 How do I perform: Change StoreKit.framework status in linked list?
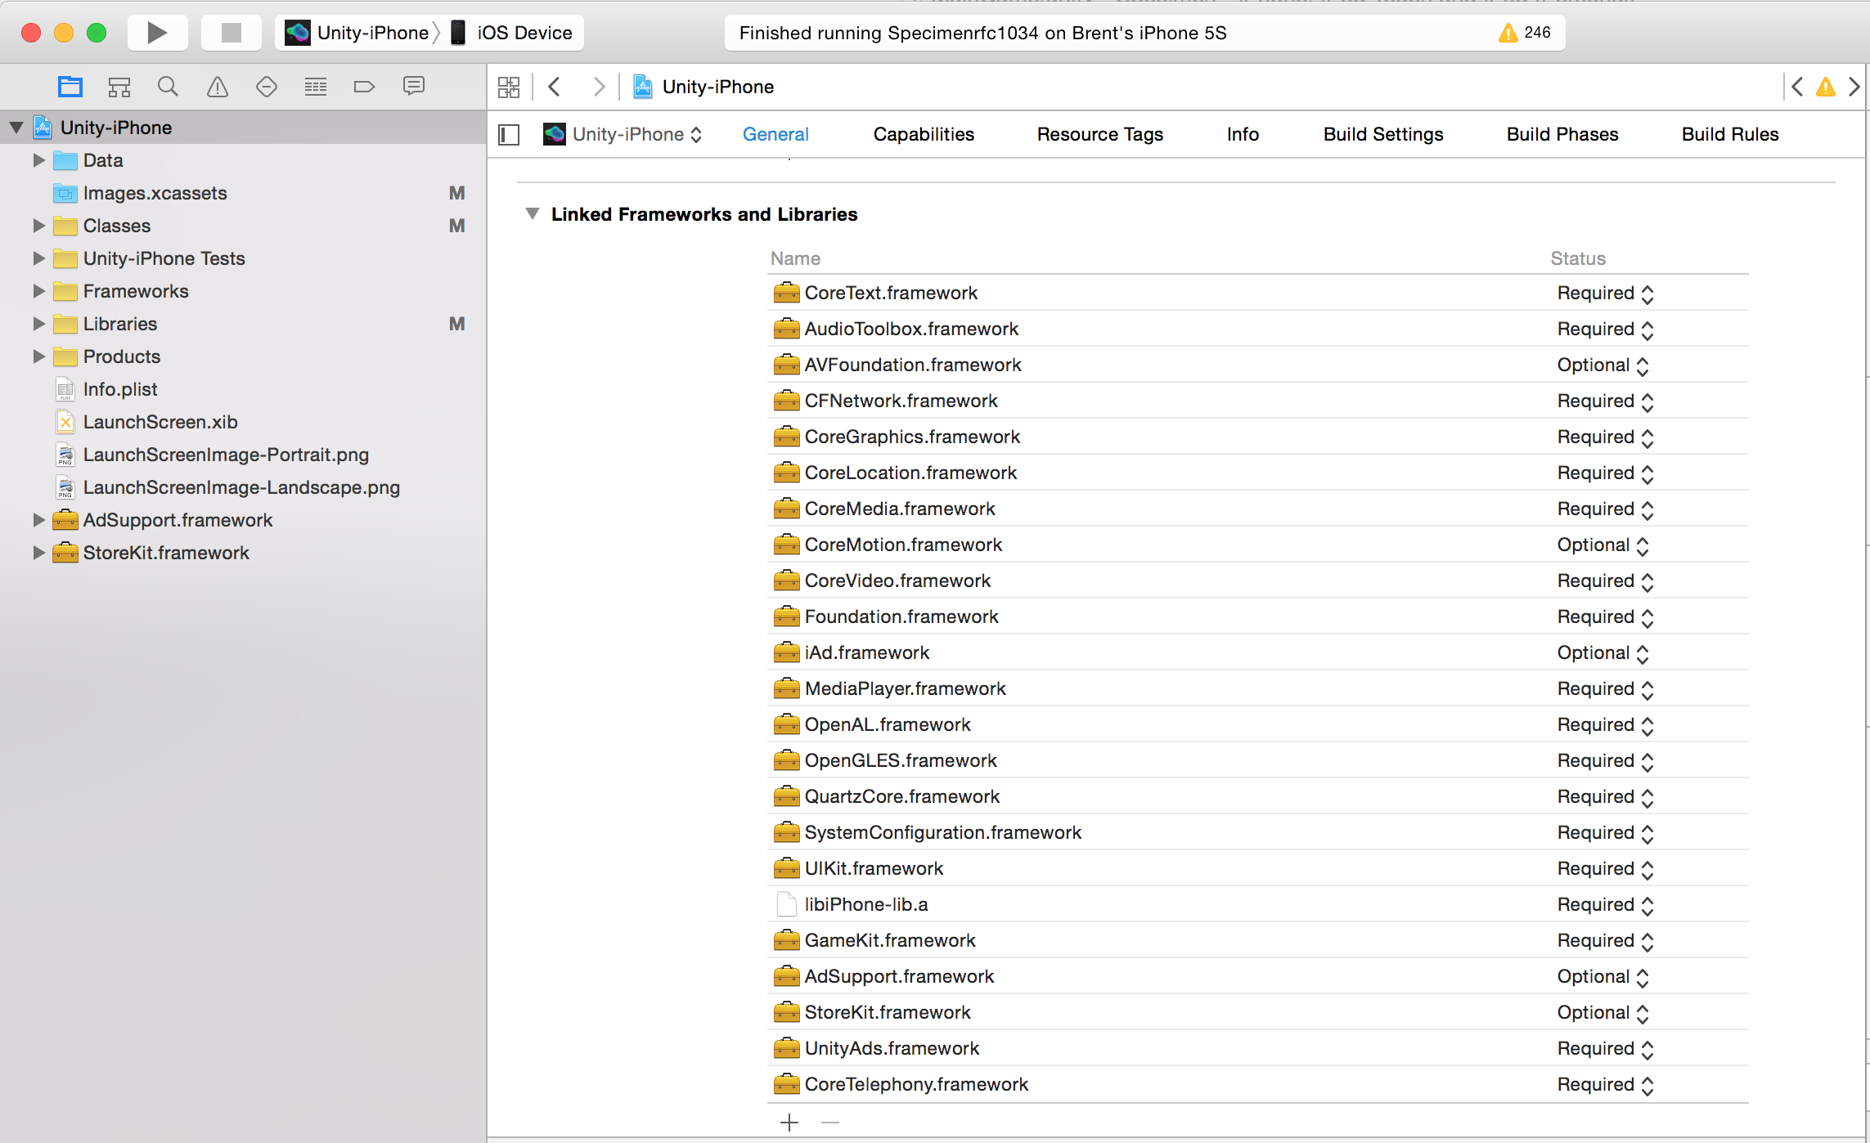click(1603, 1012)
